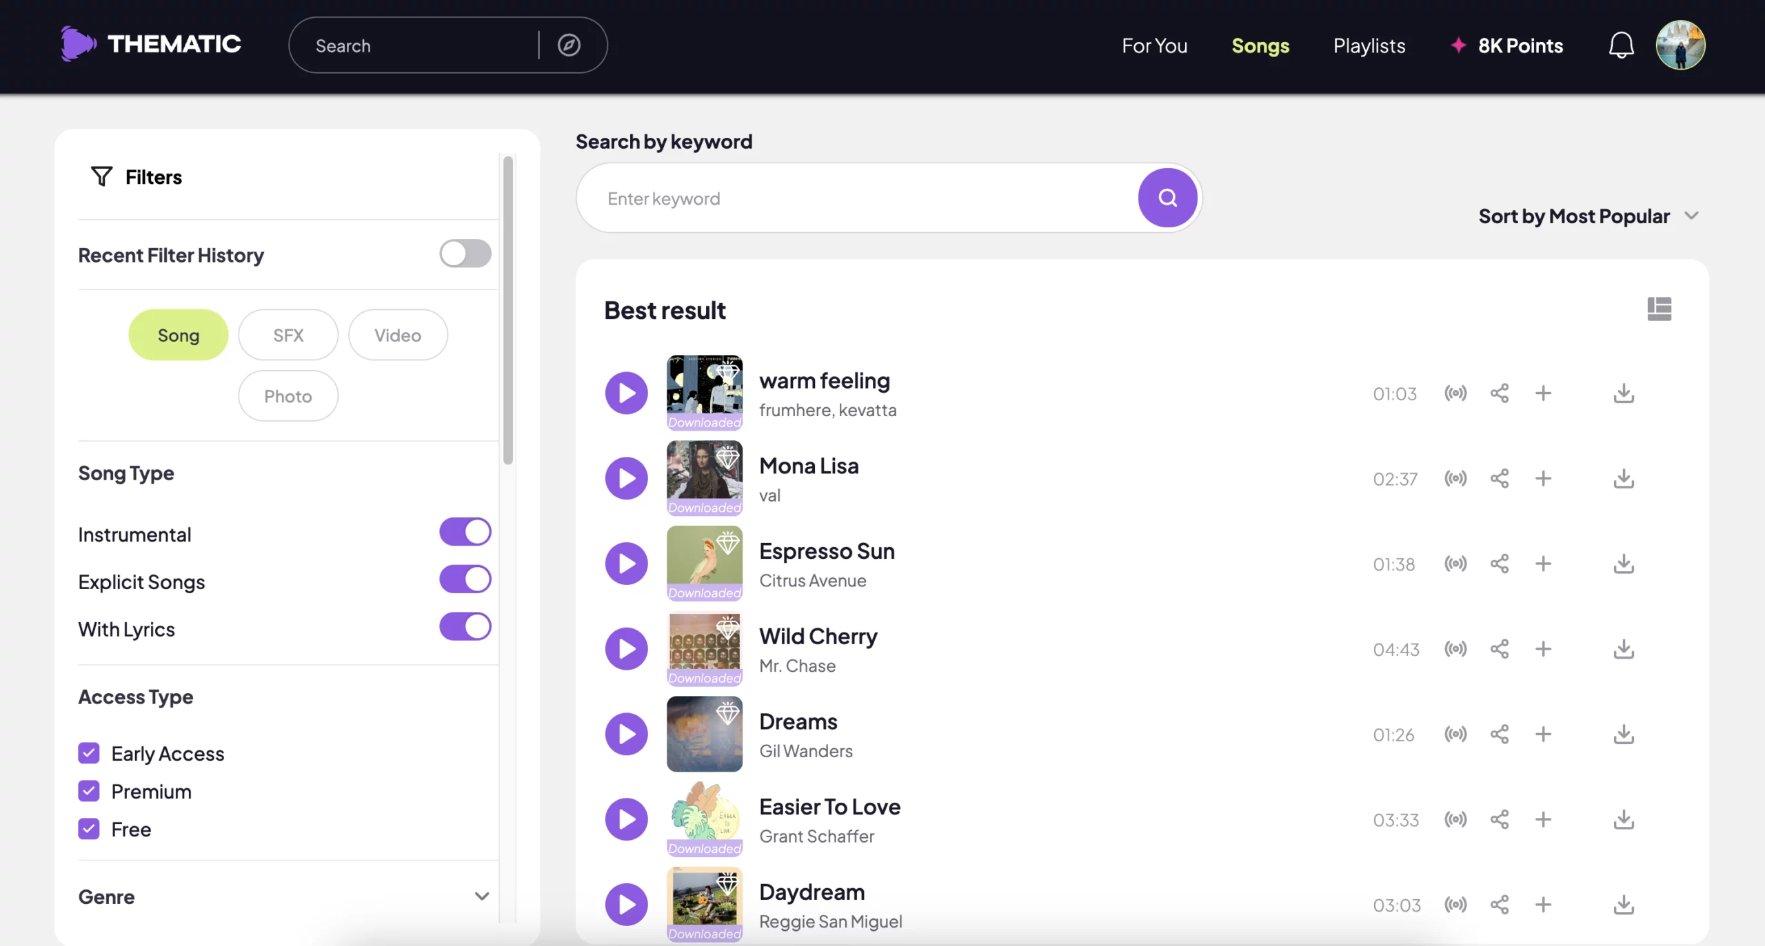The image size is (1765, 946).
Task: Open the radio feature for Dreams
Action: click(x=1455, y=734)
